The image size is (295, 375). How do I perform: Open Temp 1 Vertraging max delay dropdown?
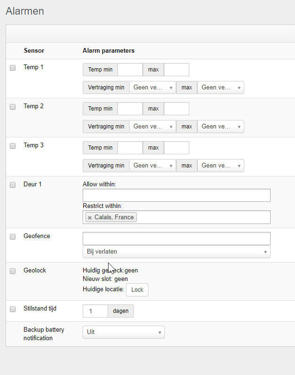point(220,88)
